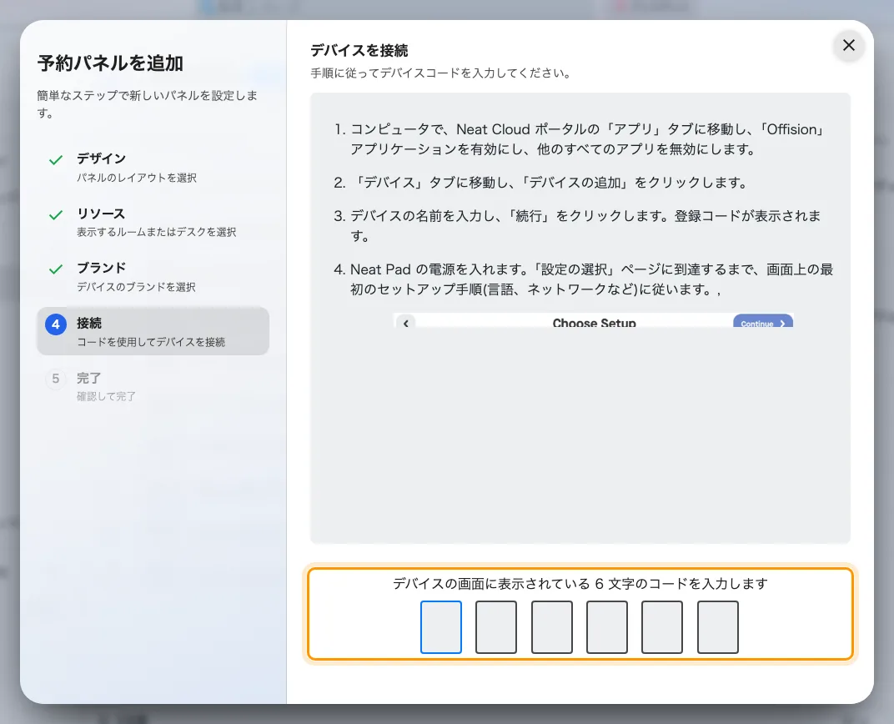Select the 接続 step
The image size is (894, 724).
[153, 331]
